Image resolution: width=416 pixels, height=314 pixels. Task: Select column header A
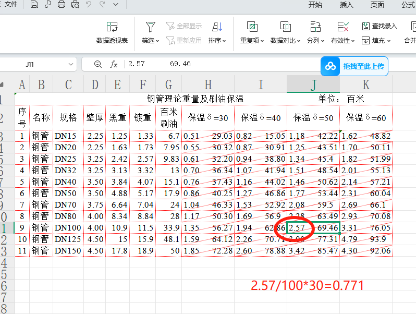[22, 85]
